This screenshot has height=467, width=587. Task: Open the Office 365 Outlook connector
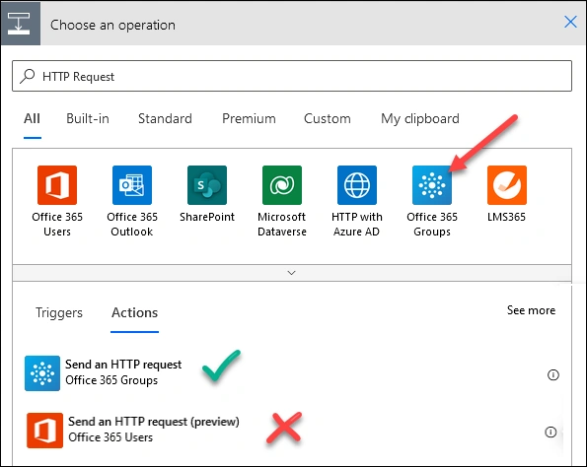[x=132, y=185]
